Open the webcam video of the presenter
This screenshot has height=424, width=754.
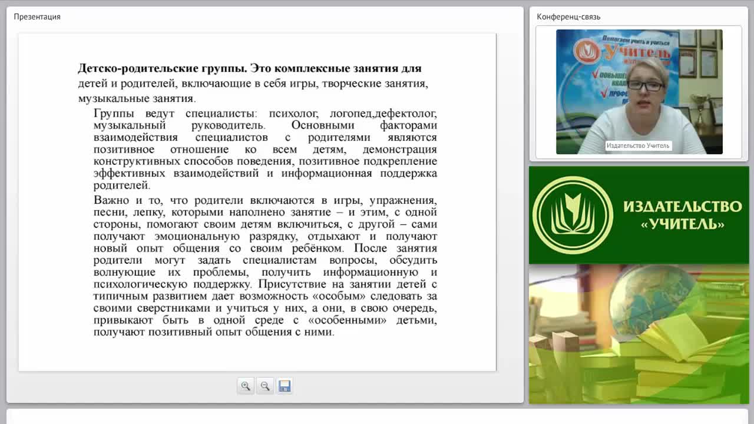click(639, 92)
